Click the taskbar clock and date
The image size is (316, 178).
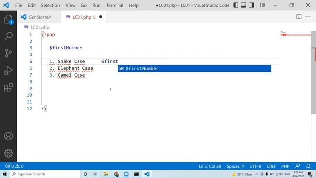(x=298, y=174)
